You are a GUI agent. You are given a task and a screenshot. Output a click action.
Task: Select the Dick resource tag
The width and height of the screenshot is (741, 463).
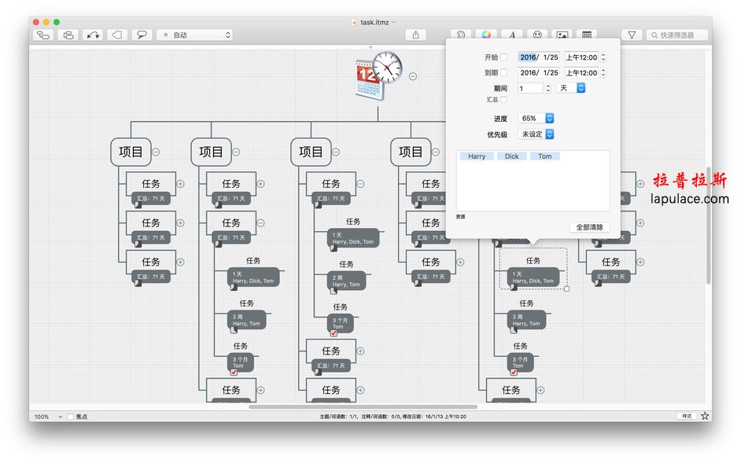coord(511,156)
